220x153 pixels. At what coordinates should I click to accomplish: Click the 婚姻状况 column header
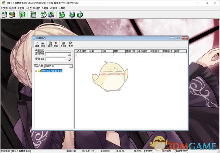(132, 51)
